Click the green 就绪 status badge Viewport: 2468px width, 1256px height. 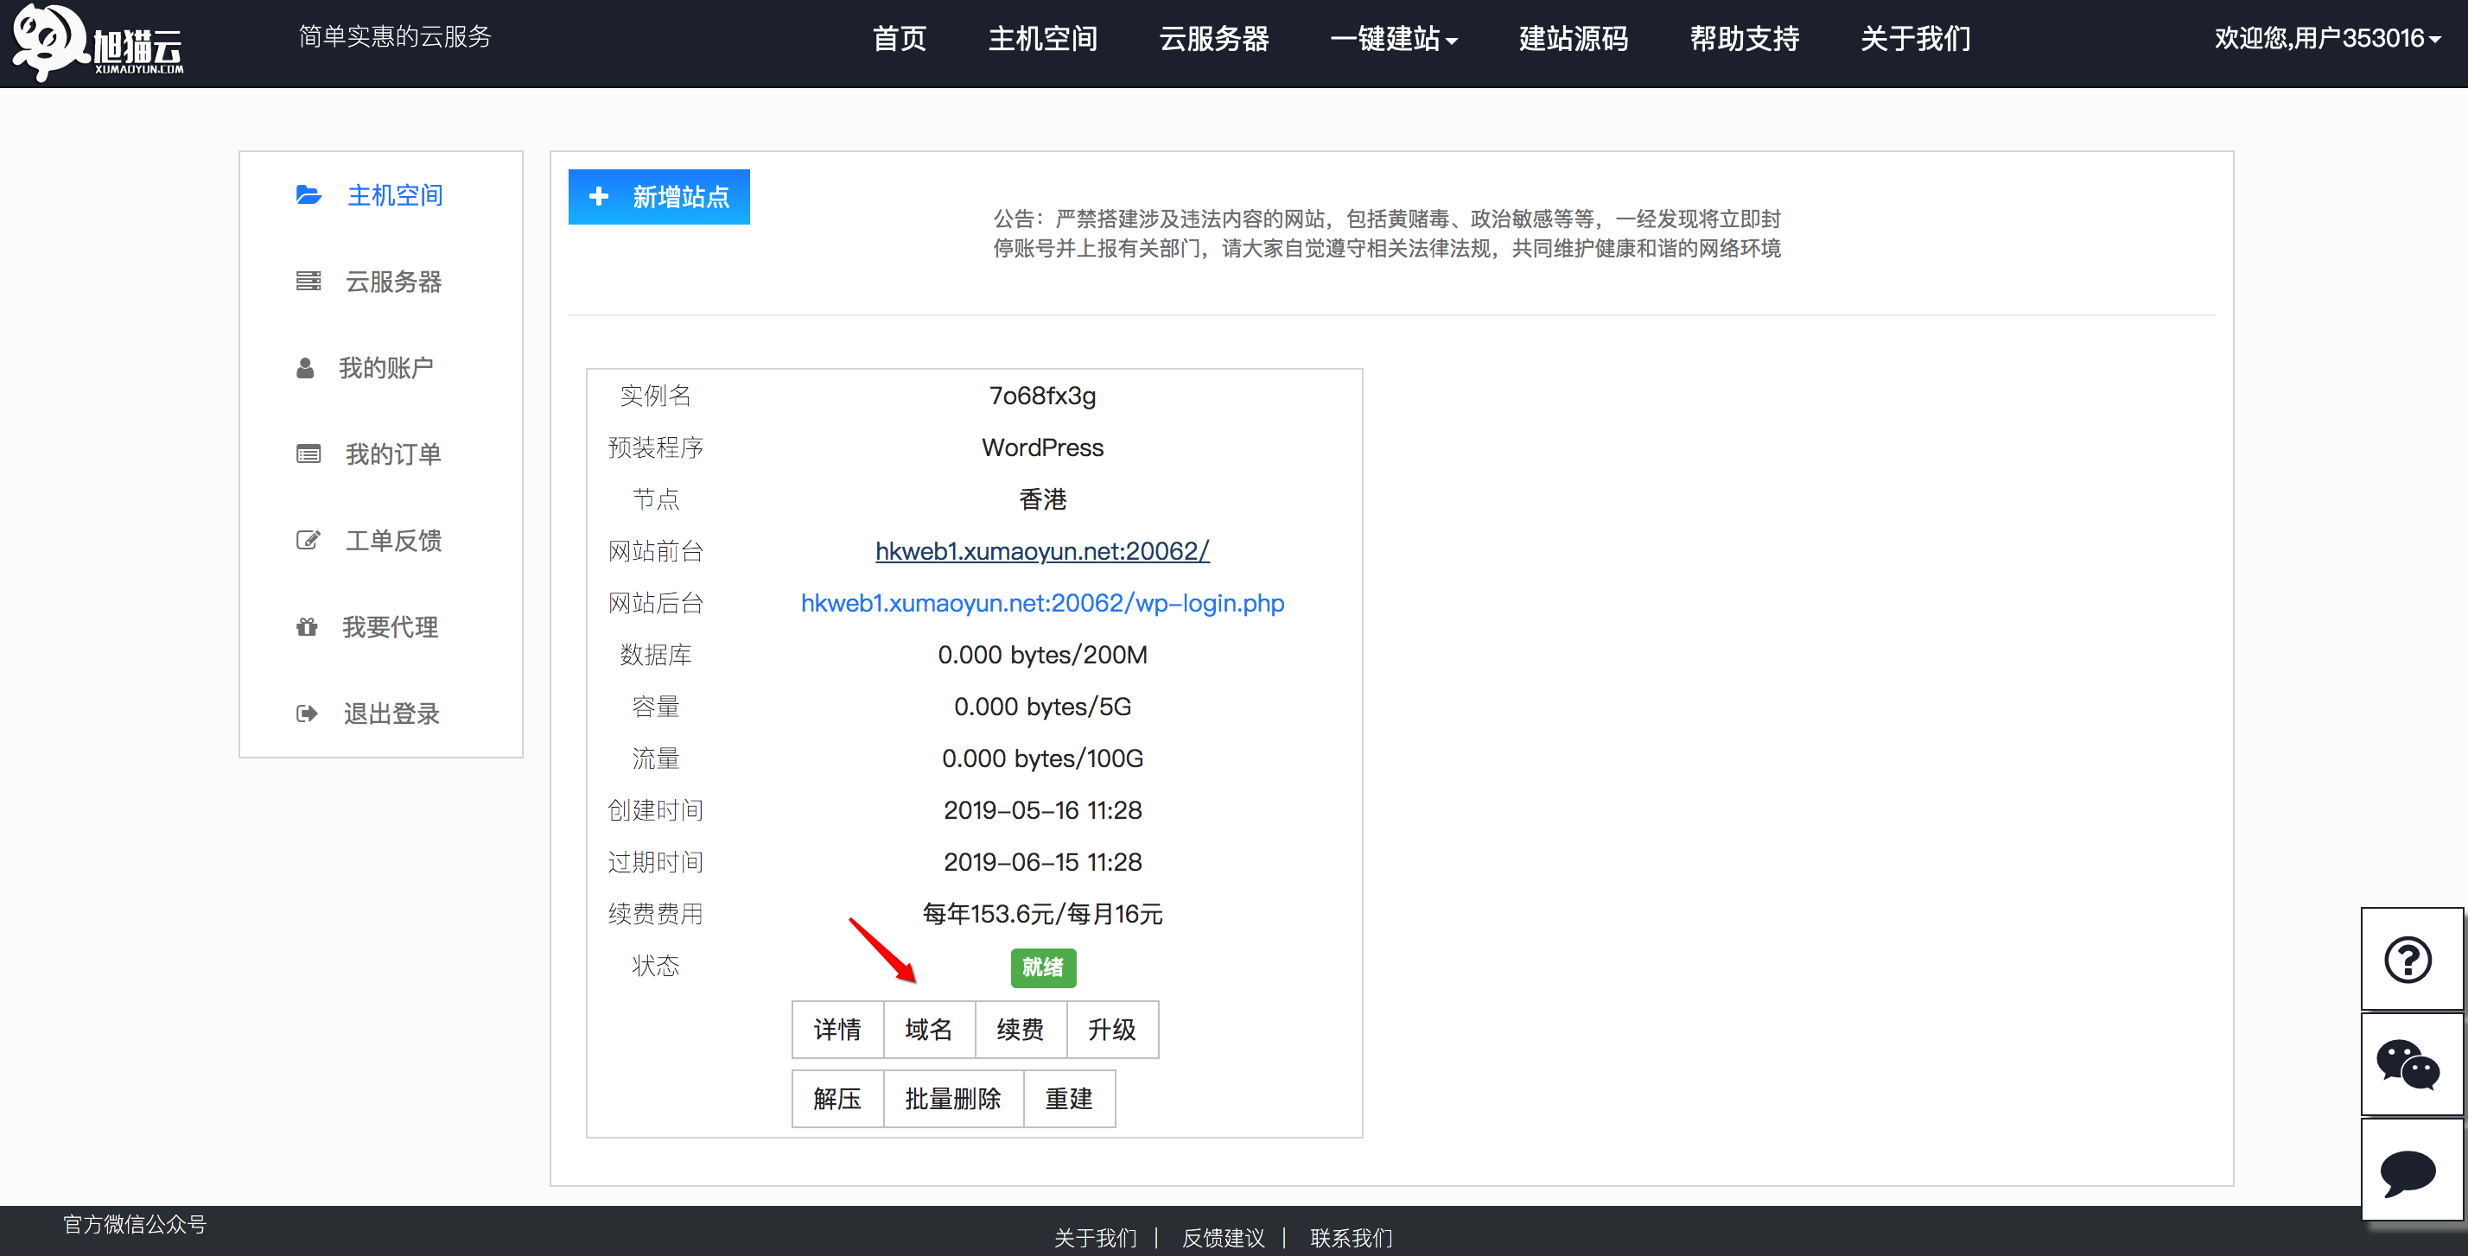pyautogui.click(x=1042, y=967)
